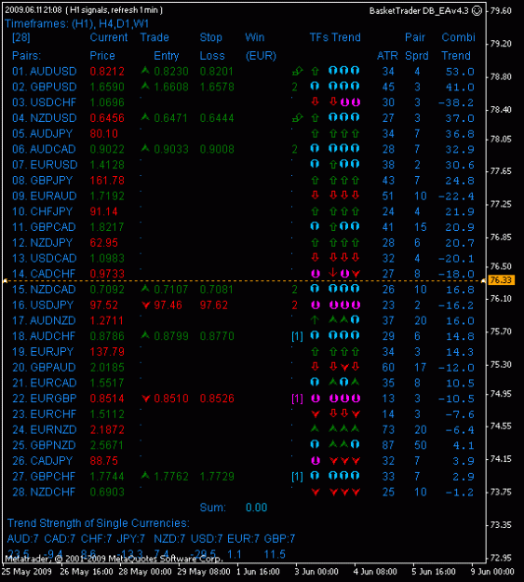This screenshot has width=524, height=582.
Task: Click the first green trend arrow in EURNZD row
Action: (316, 428)
